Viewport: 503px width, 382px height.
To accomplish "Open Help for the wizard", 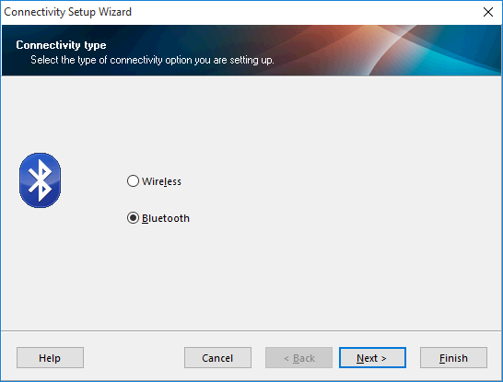I will tap(50, 358).
